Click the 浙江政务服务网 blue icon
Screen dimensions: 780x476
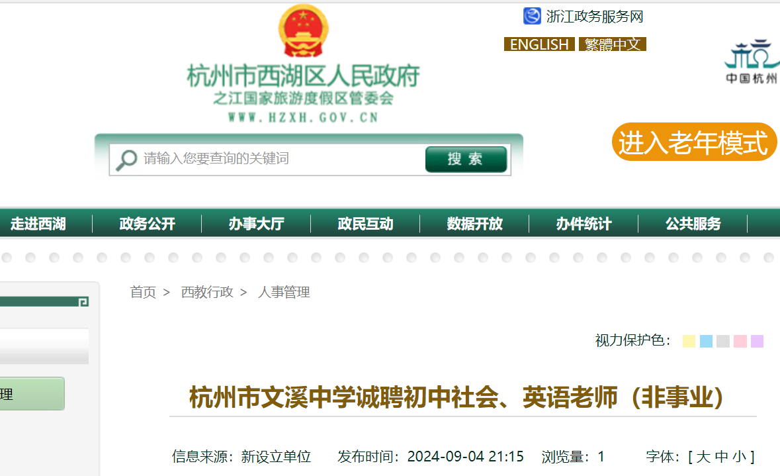click(x=532, y=16)
